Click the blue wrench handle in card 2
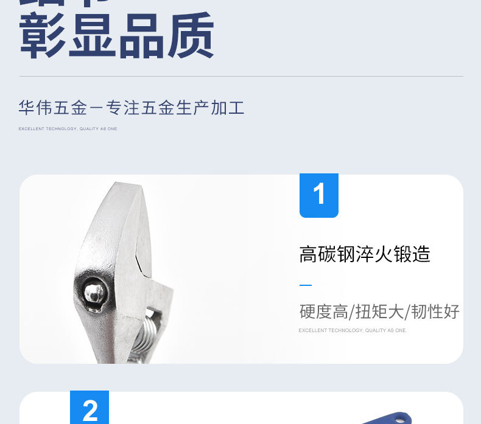Screen dimensions: 481x424 [387, 418]
